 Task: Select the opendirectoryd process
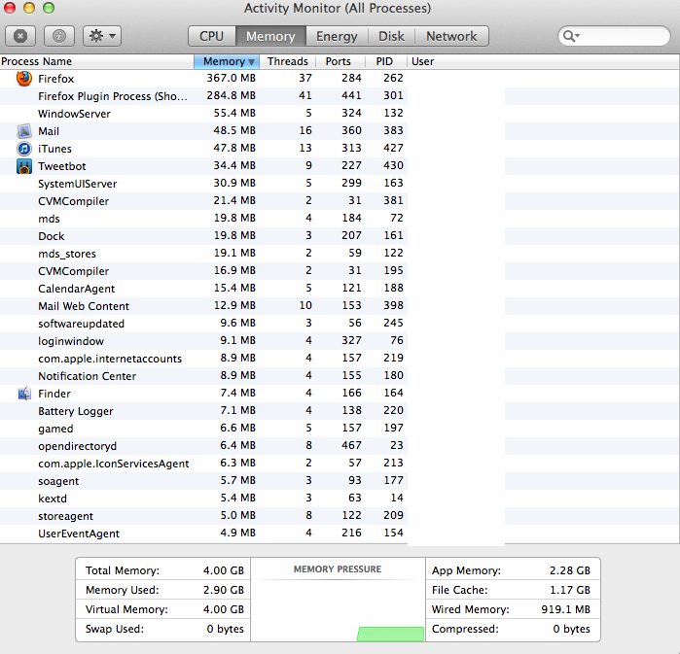(340, 446)
